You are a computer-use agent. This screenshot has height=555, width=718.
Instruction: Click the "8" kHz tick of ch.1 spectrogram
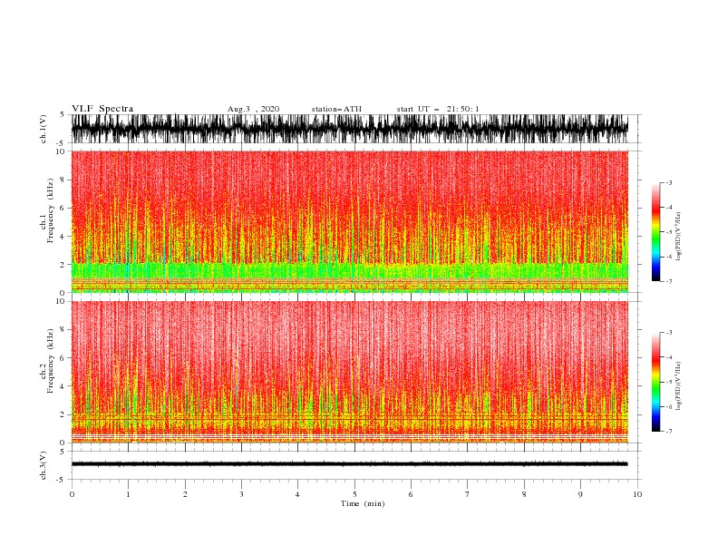point(63,180)
